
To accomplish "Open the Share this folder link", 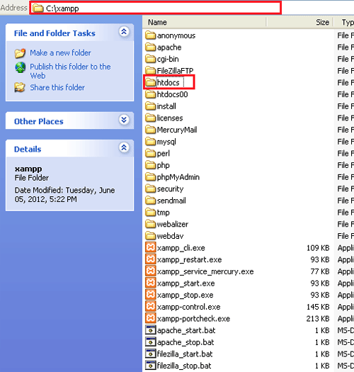I will (57, 87).
